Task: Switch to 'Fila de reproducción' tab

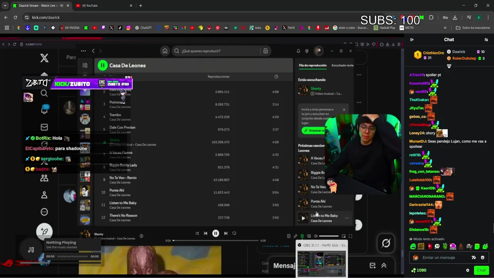Action: [313, 65]
